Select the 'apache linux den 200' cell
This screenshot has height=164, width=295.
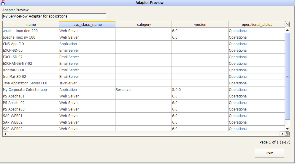pos(31,31)
